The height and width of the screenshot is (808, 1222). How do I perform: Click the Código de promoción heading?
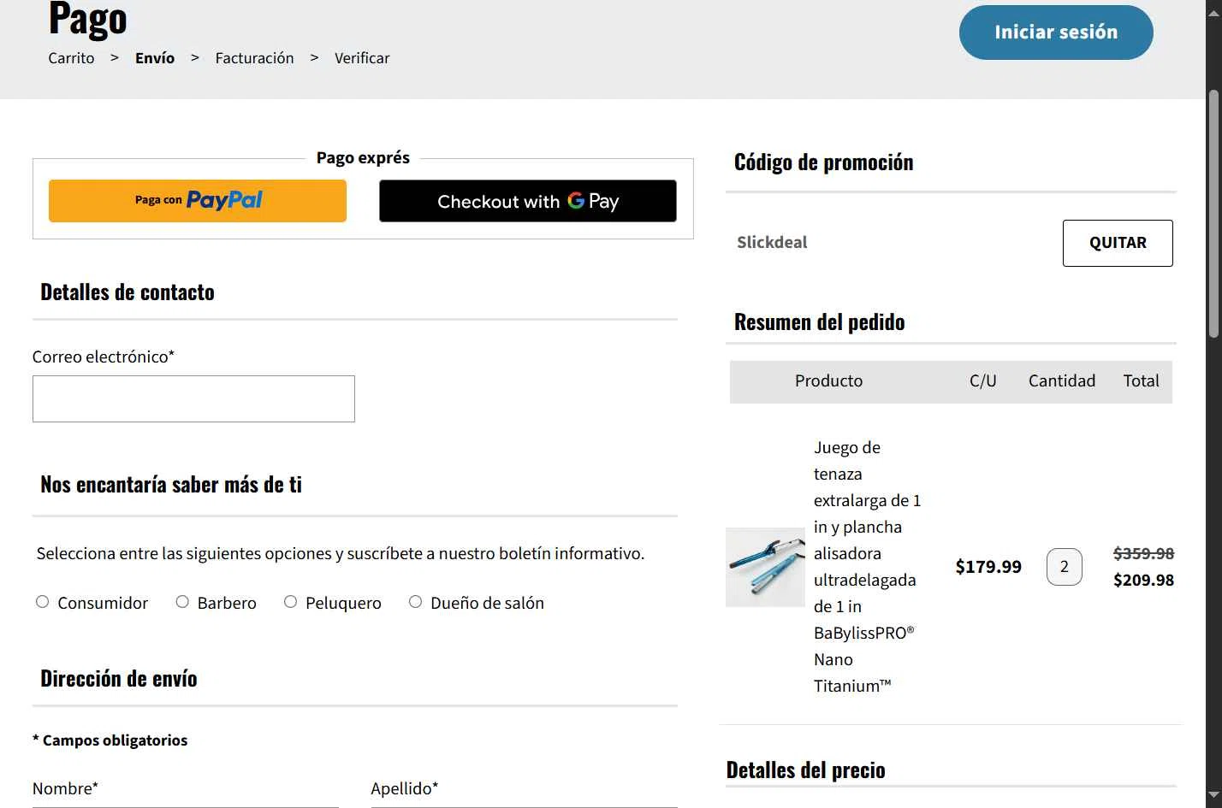[x=823, y=162]
